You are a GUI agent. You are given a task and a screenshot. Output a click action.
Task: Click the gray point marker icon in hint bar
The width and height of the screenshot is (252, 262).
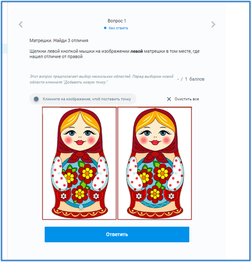coord(36,99)
